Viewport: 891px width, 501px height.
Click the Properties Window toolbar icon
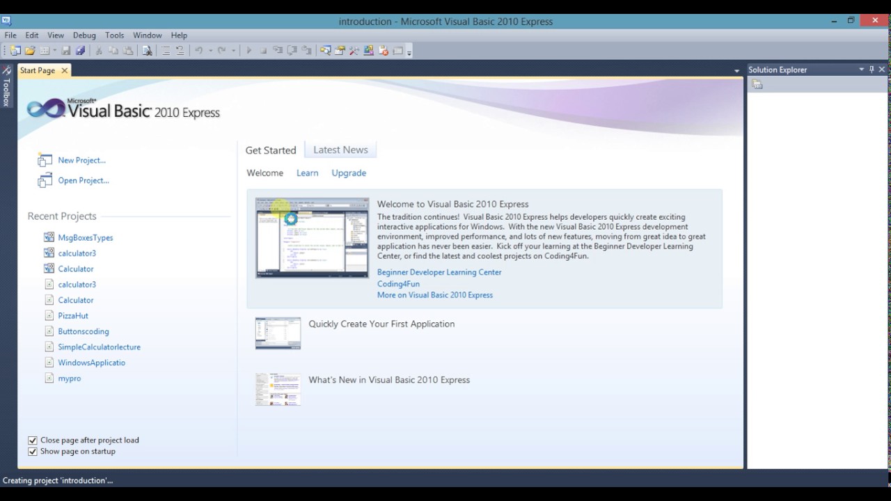pyautogui.click(x=340, y=50)
